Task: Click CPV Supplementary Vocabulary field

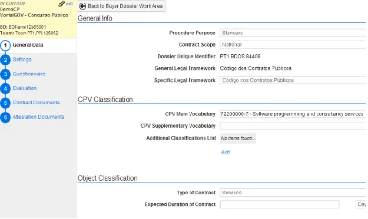Action: pos(293,126)
